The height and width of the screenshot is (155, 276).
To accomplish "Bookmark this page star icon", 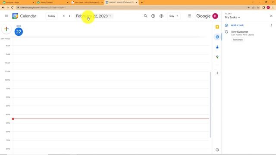I will pos(258,8).
